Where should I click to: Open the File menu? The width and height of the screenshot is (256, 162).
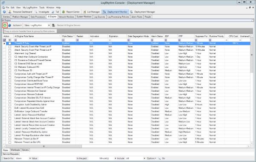(7, 8)
